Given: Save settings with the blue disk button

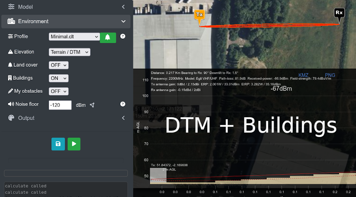Looking at the screenshot, I should pos(58,144).
